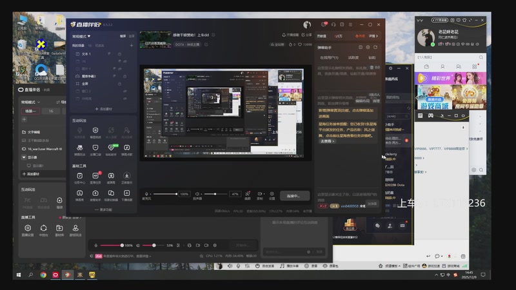Open the Windows Start menu

[19, 275]
